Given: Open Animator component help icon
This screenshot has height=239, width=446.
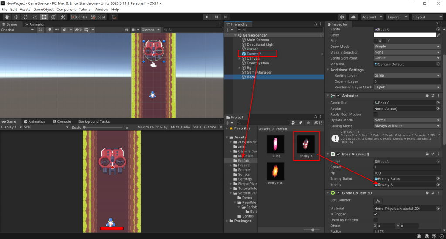Looking at the screenshot, I should [427, 96].
